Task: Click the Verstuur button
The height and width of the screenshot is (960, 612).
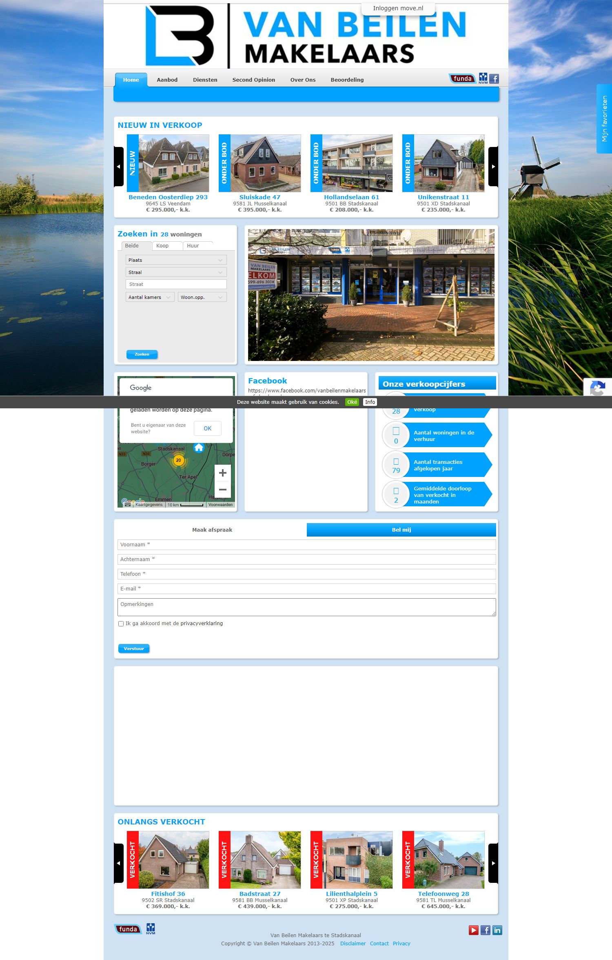Action: [134, 648]
